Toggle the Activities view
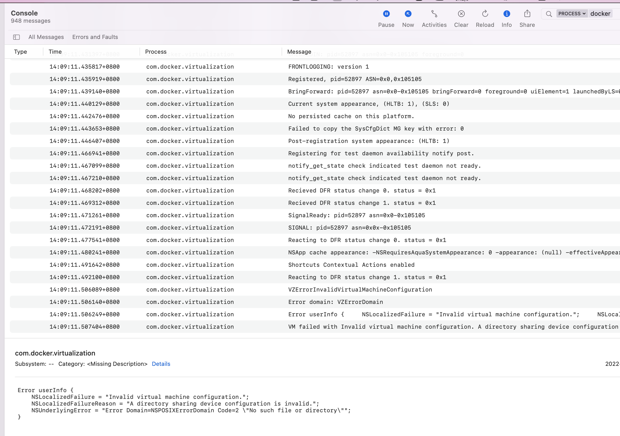Viewport: 620px width, 436px height. 434,19
